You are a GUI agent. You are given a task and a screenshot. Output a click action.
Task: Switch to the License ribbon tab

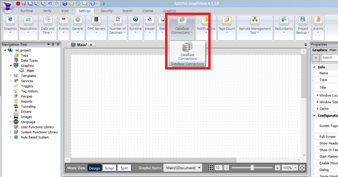coord(148,11)
